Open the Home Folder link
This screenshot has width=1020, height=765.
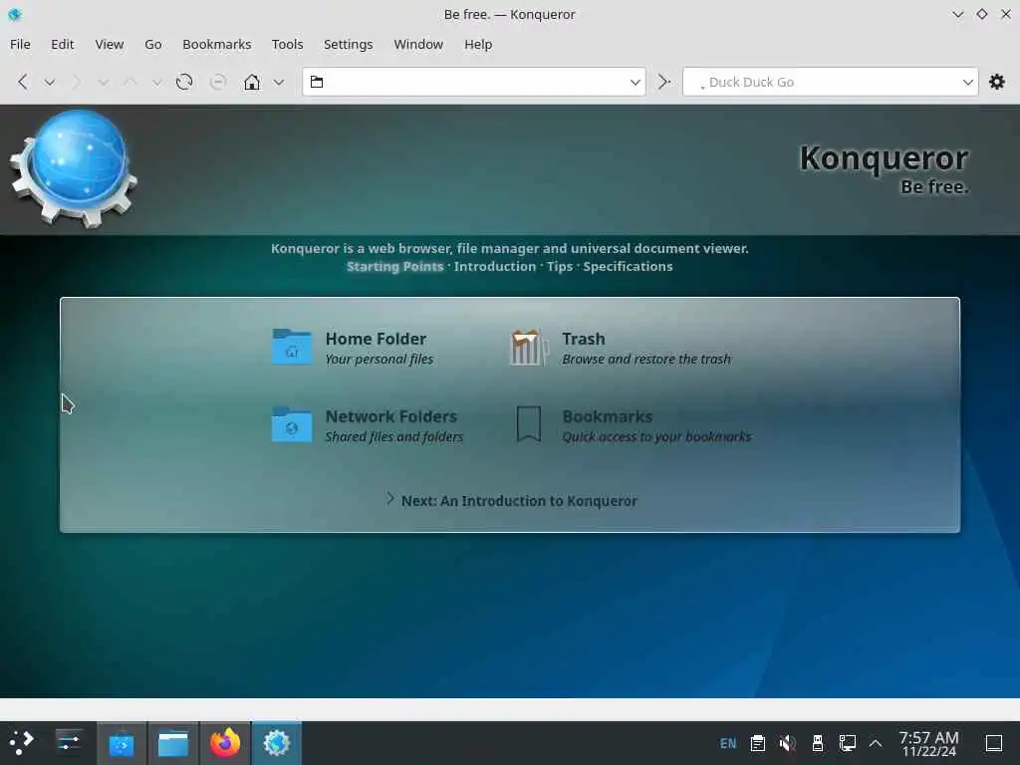[376, 339]
